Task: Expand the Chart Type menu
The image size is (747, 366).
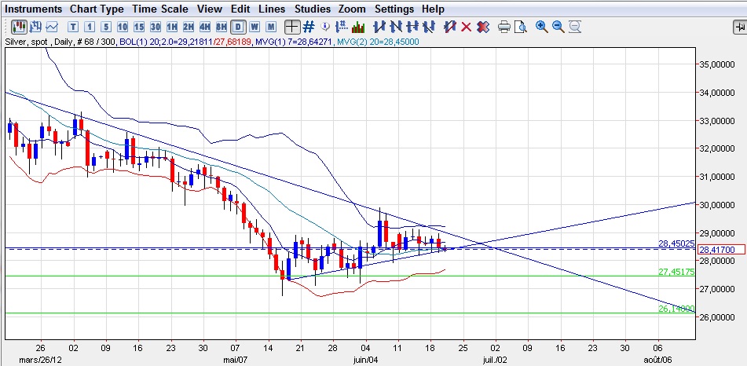Action: (96, 9)
